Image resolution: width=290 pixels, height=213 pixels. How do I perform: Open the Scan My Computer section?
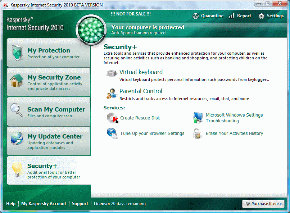[49, 111]
